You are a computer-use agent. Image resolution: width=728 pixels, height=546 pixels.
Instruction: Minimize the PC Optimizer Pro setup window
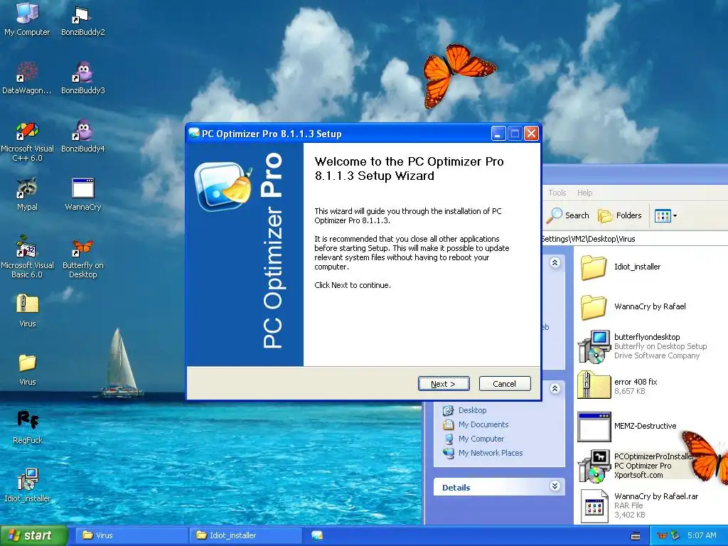click(x=498, y=134)
